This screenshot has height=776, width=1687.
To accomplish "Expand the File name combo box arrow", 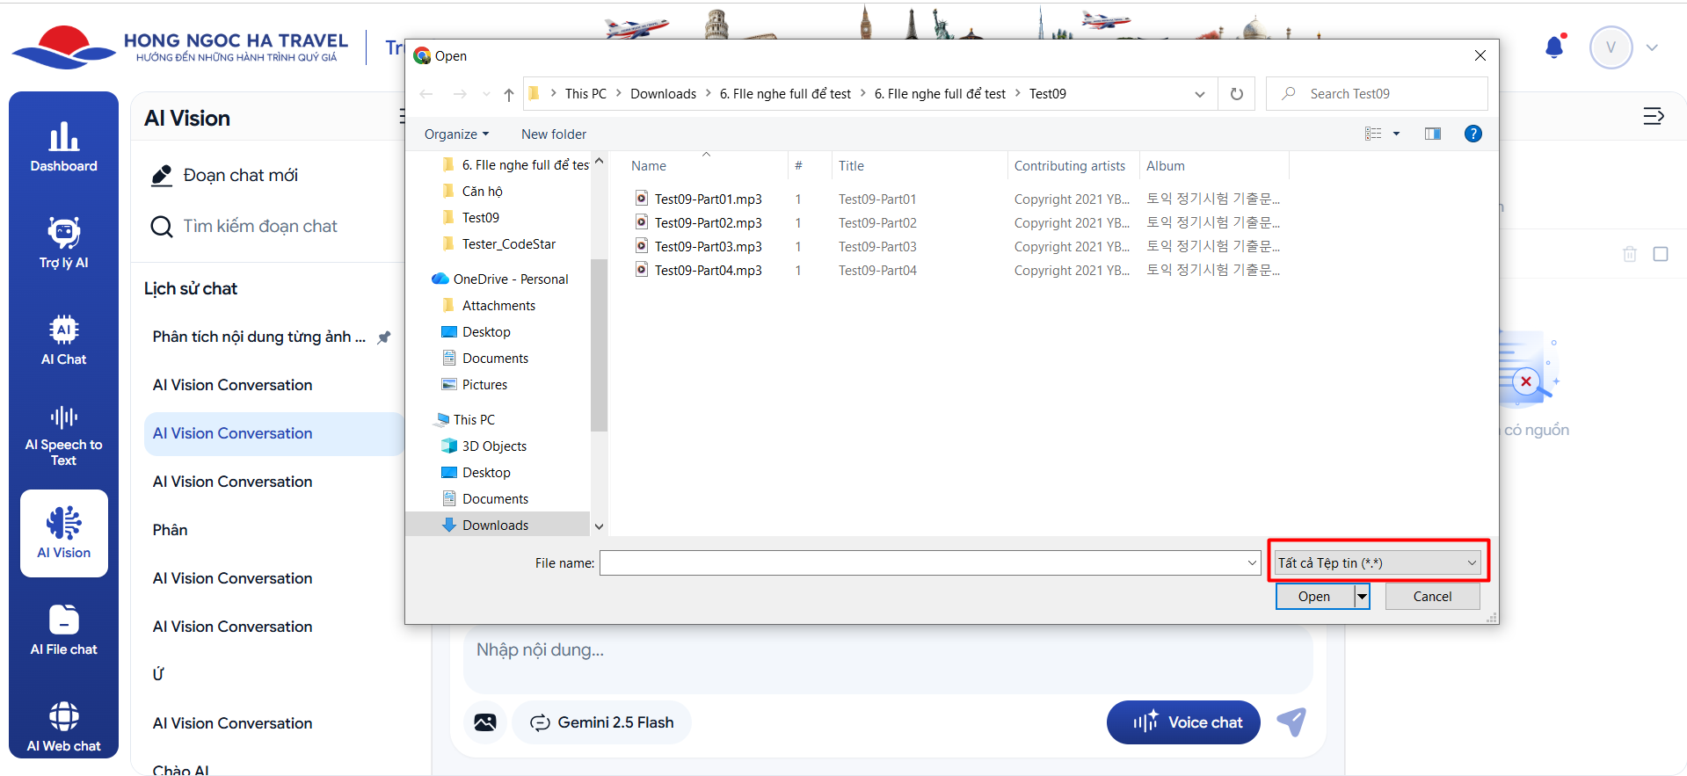I will (x=1252, y=563).
